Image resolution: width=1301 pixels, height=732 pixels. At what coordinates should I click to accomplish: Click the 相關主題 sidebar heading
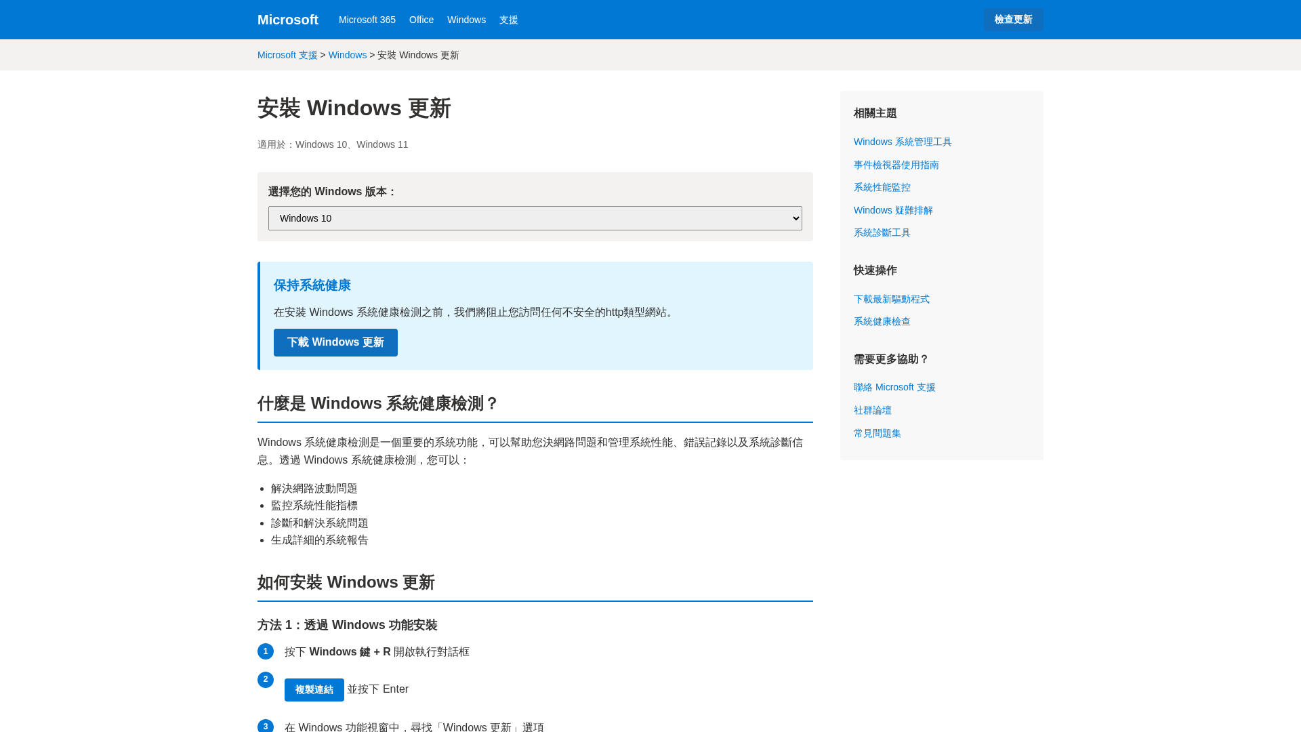[875, 113]
